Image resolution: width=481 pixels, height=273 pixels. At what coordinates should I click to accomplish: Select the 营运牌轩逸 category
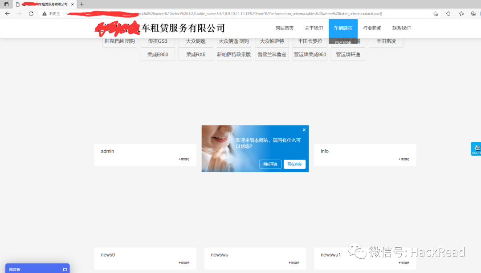[348, 55]
